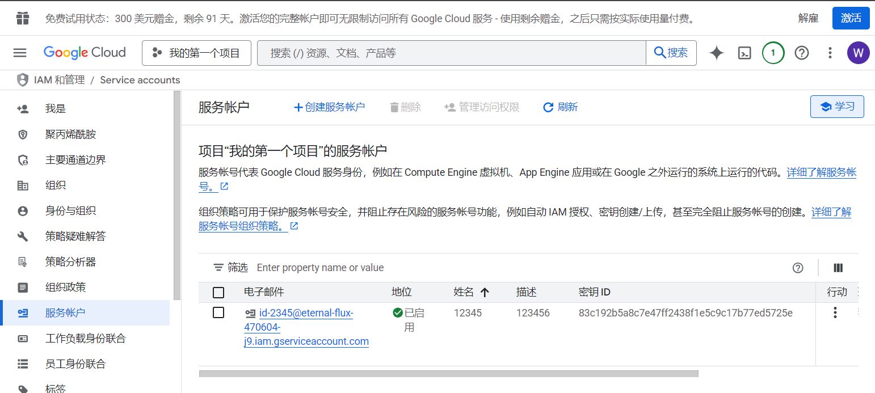Focus the 搜索 resources search field
This screenshot has height=393, width=875.
coord(452,53)
